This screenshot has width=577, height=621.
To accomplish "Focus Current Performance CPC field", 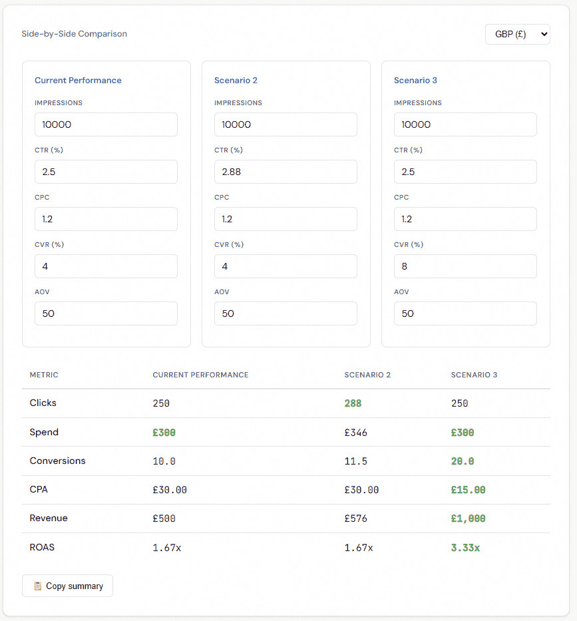I will (106, 219).
